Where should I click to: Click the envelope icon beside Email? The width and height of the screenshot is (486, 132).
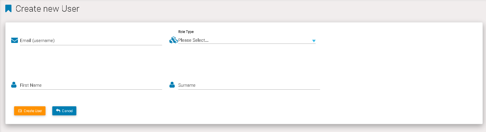point(14,40)
